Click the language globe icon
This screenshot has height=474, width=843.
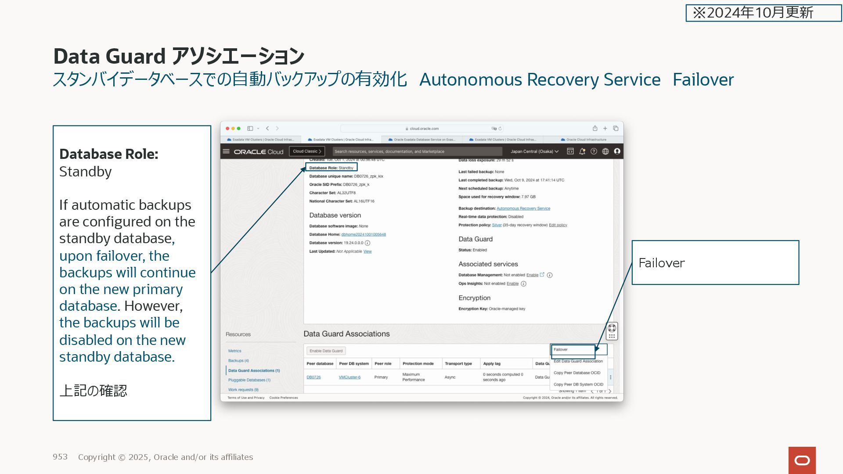pyautogui.click(x=605, y=151)
